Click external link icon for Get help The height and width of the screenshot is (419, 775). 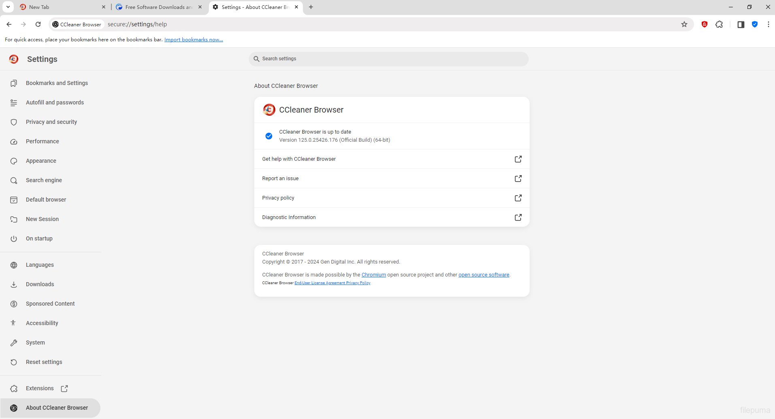click(518, 159)
